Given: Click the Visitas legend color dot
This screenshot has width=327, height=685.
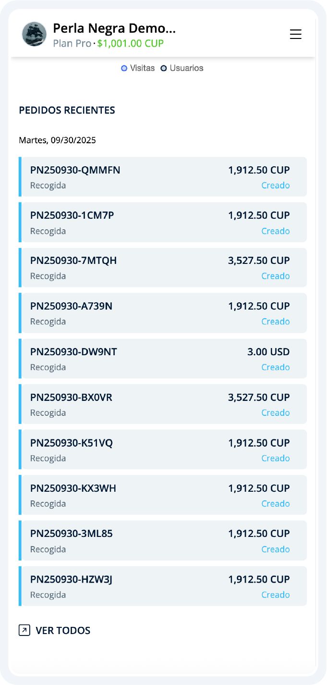Looking at the screenshot, I should 124,68.
